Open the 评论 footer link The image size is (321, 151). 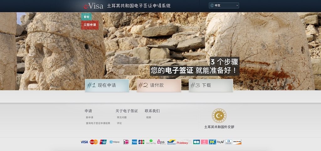click(119, 123)
